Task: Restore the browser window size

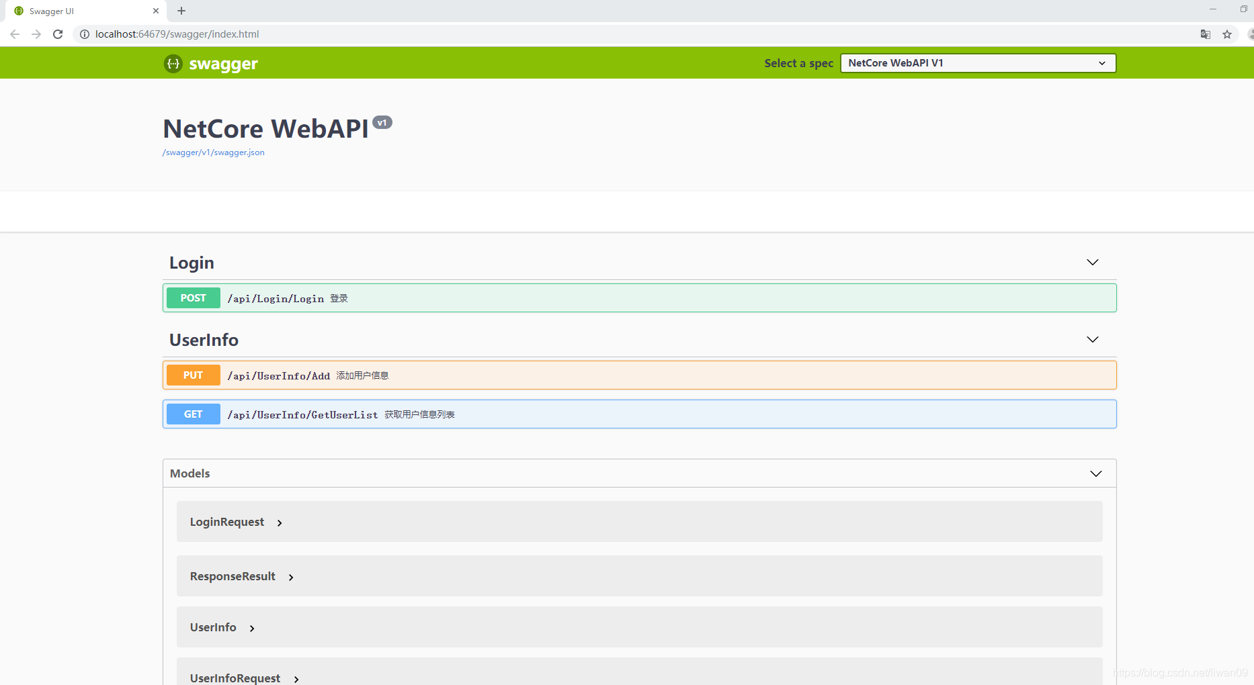Action: tap(1243, 9)
